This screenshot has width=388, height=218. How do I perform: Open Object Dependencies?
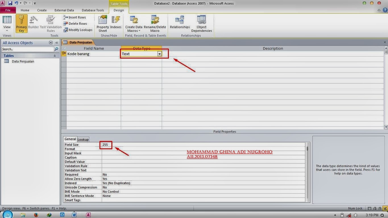click(202, 24)
